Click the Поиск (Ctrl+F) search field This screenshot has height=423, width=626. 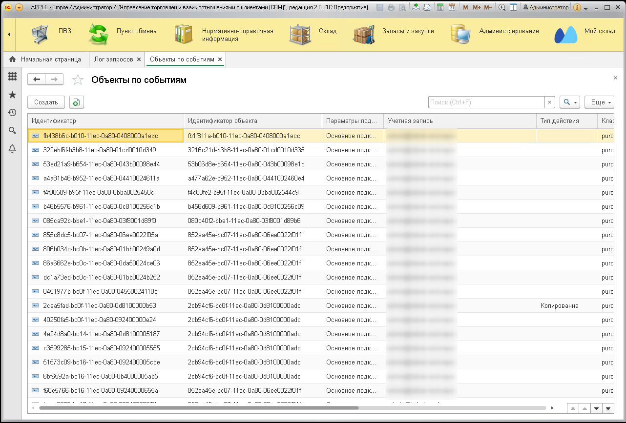click(x=486, y=102)
